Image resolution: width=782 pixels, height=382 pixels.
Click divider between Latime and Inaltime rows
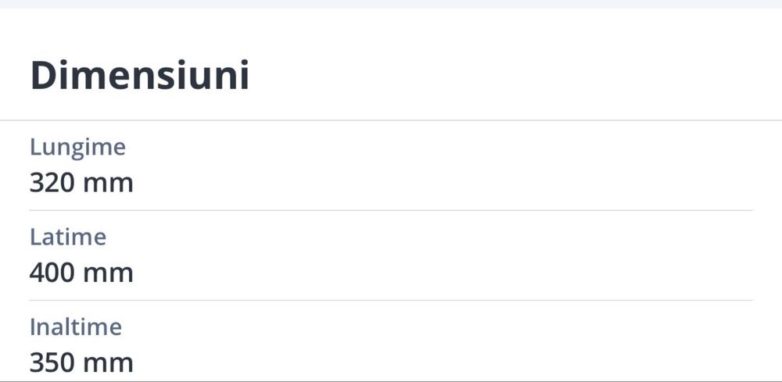coord(391,300)
